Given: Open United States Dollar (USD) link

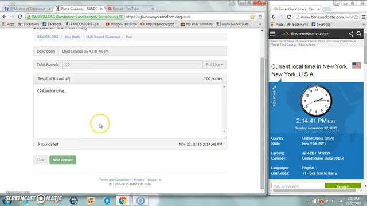Looking at the screenshot, I should tap(323, 159).
